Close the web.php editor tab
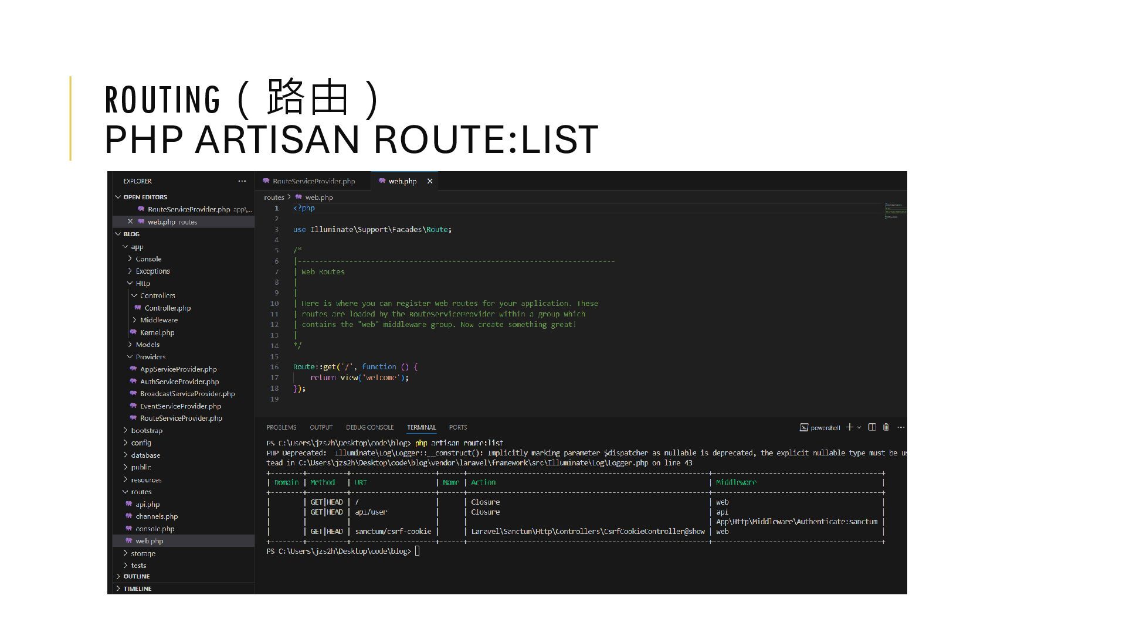 (x=430, y=181)
